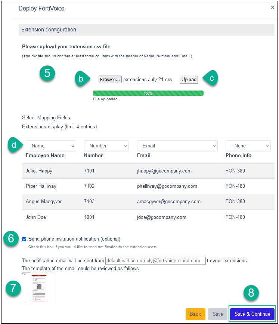Close the Deploy FortiVoice dialog
This screenshot has width=279, height=324.
click(x=272, y=7)
